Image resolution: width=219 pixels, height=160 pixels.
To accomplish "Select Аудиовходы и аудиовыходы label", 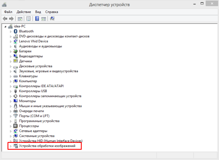I will 40,46.
